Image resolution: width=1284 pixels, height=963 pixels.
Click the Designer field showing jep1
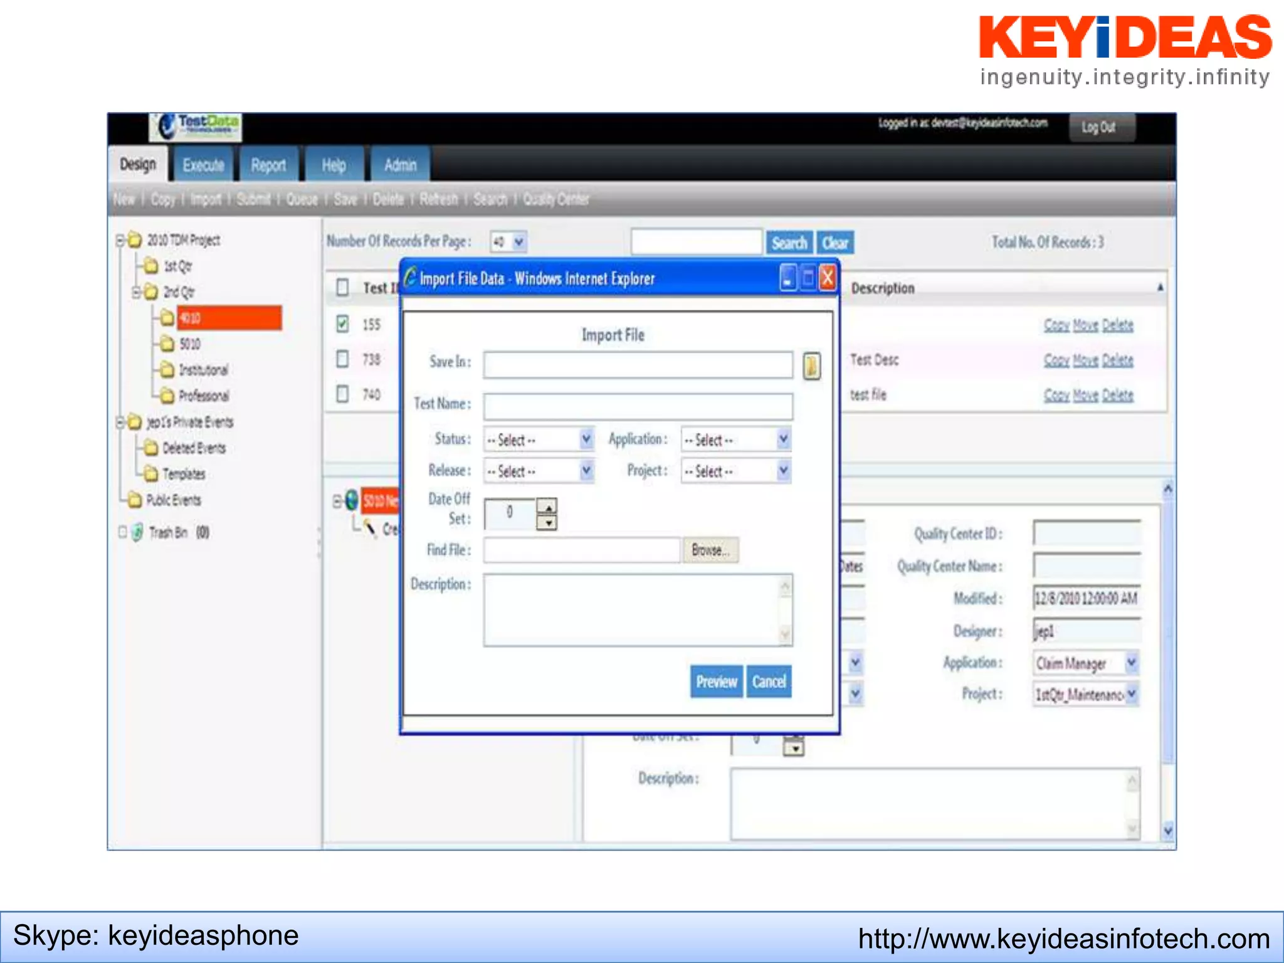tap(1087, 631)
